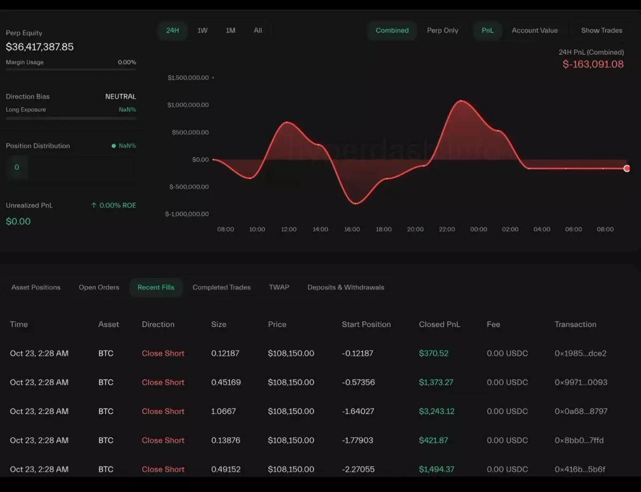
Task: Select the Combined view option
Action: 392,30
